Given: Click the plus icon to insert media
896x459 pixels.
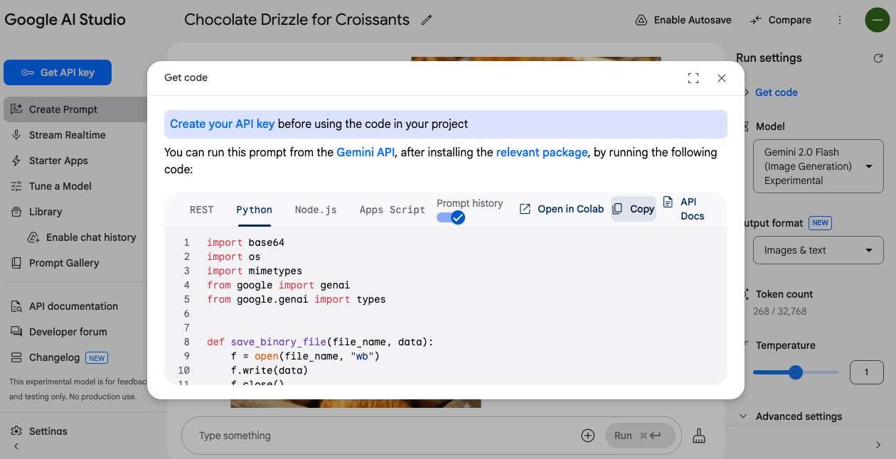Looking at the screenshot, I should (587, 436).
